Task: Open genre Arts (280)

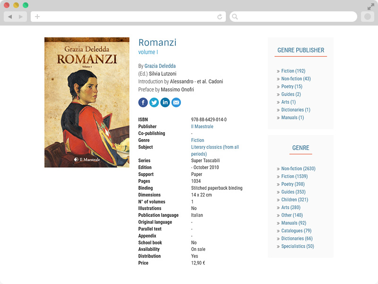Action: click(x=291, y=207)
